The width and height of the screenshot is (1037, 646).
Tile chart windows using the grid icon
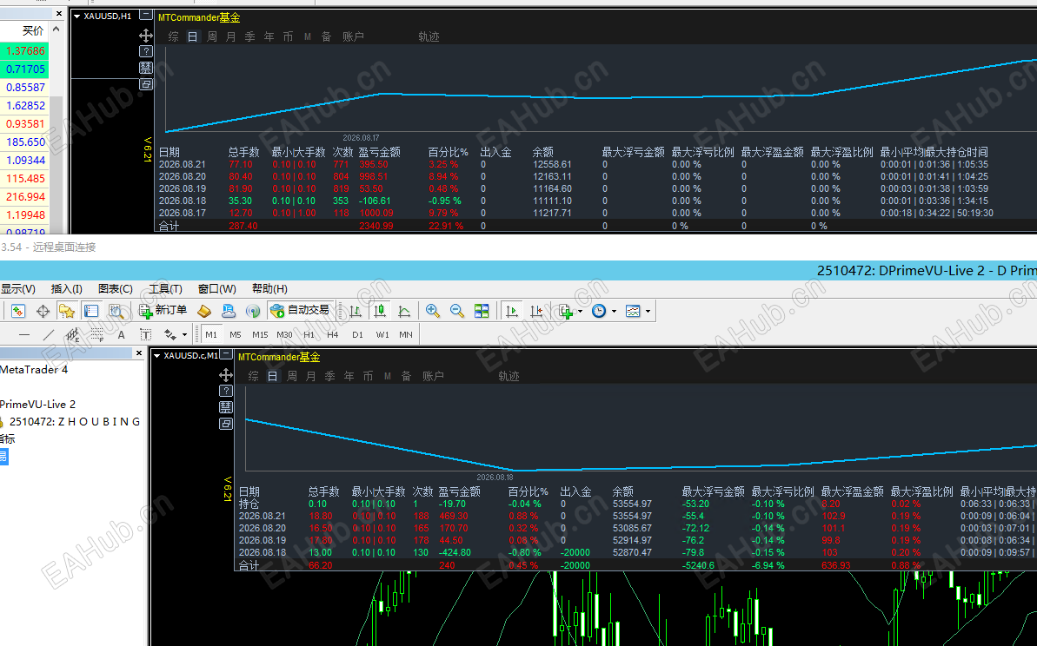pos(482,311)
